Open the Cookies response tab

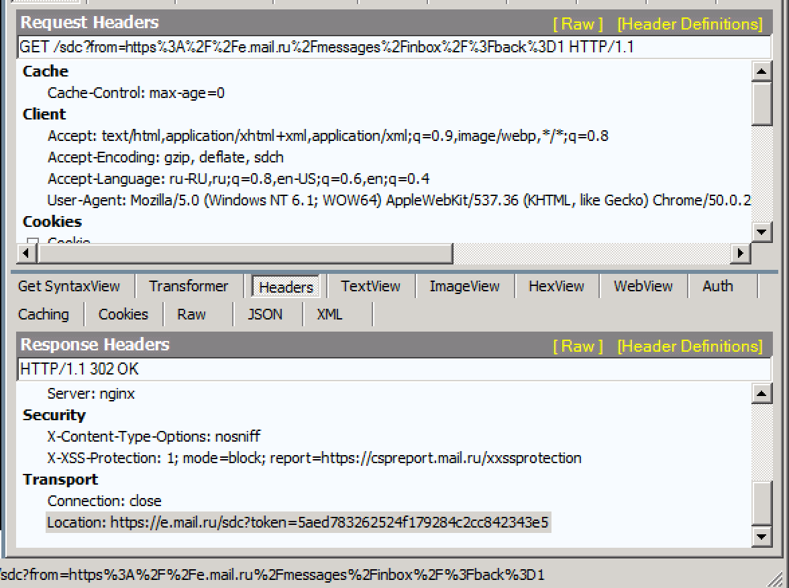[x=123, y=314]
